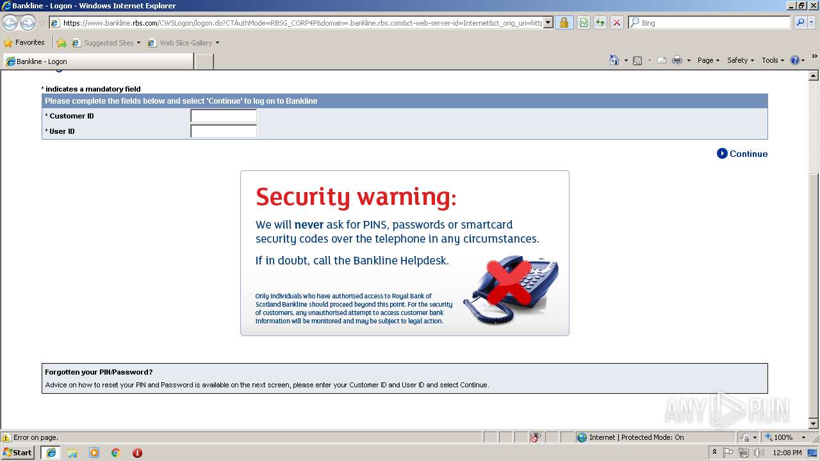The image size is (820, 461).
Task: Show hidden tray icons arrow
Action: [714, 453]
